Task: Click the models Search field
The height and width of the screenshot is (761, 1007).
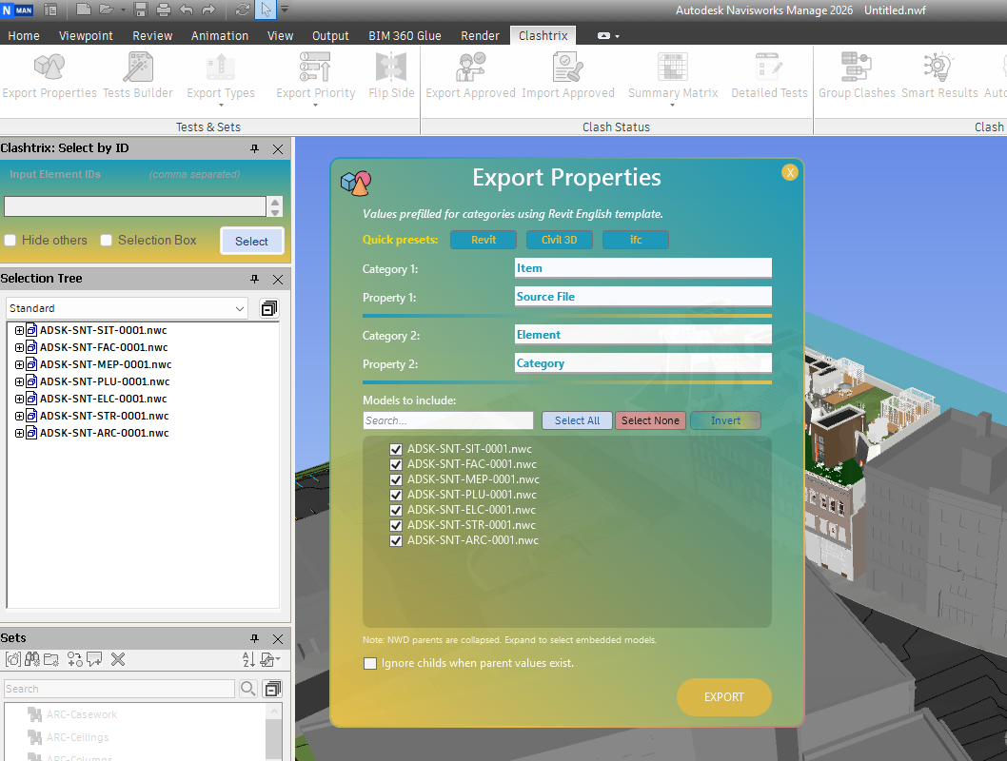Action: click(448, 420)
